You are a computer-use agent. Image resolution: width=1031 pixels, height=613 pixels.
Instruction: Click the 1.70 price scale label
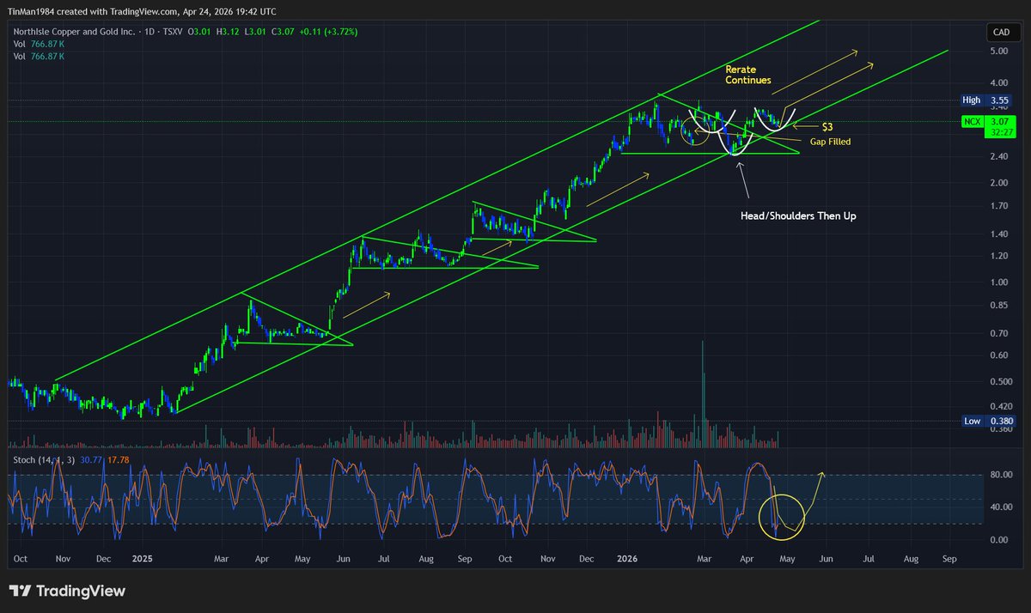[x=997, y=206]
